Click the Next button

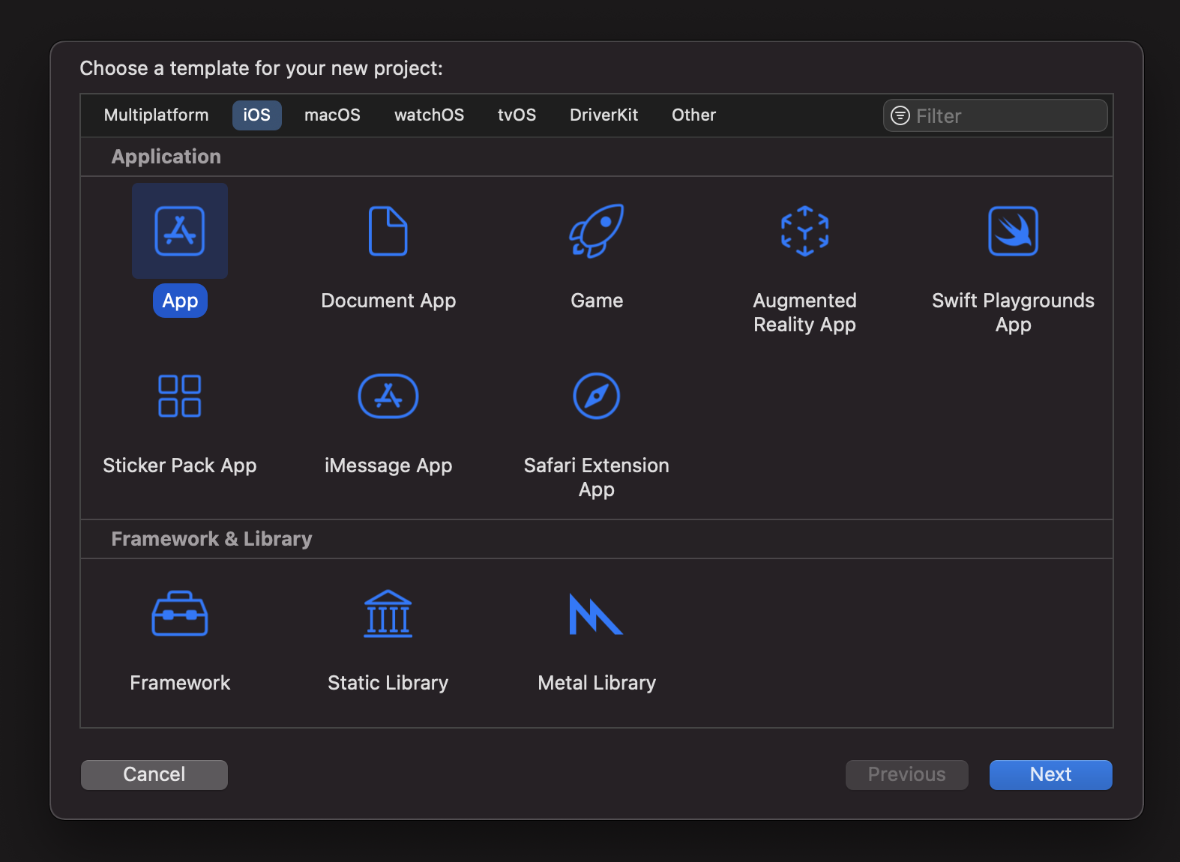pyautogui.click(x=1050, y=774)
